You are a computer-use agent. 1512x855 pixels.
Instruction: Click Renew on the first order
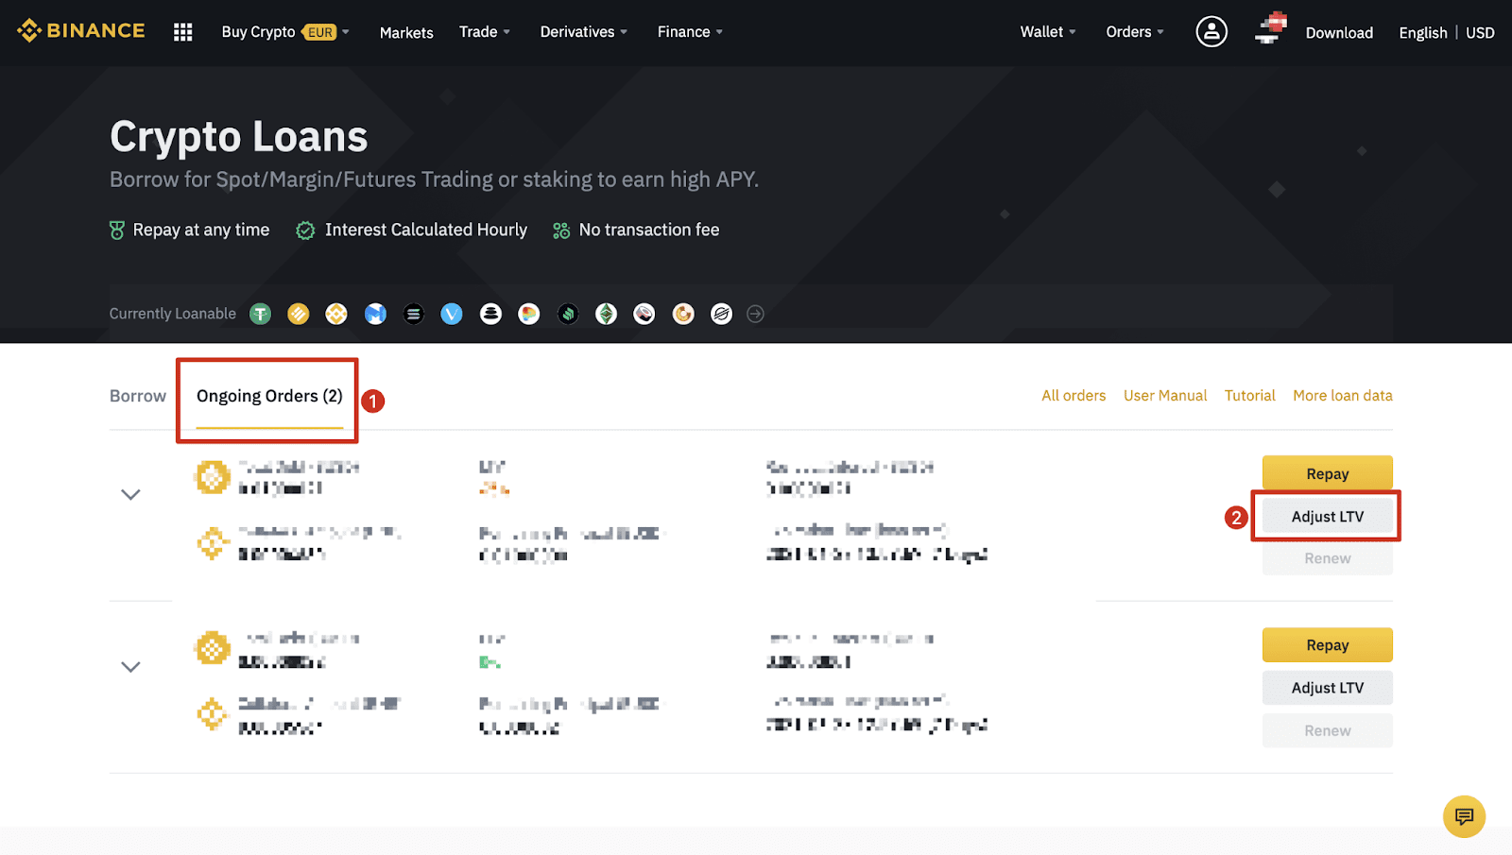(1328, 558)
